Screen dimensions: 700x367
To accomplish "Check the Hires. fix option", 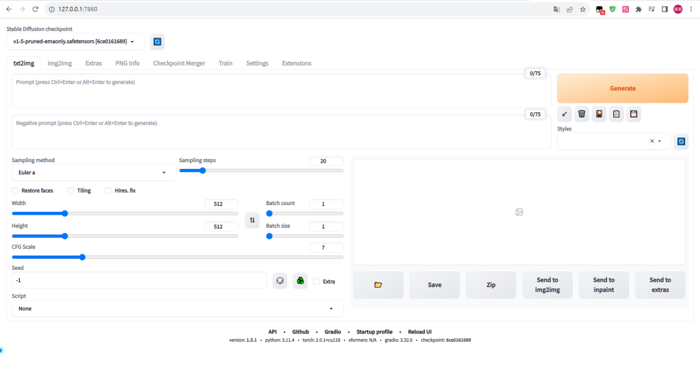I will point(109,191).
